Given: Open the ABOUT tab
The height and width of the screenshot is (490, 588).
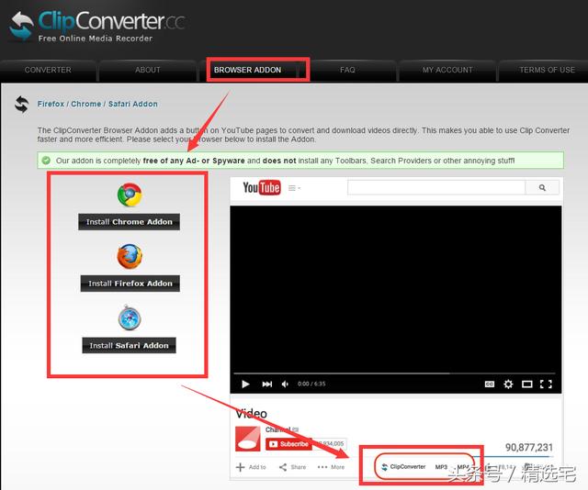Looking at the screenshot, I should pos(148,70).
